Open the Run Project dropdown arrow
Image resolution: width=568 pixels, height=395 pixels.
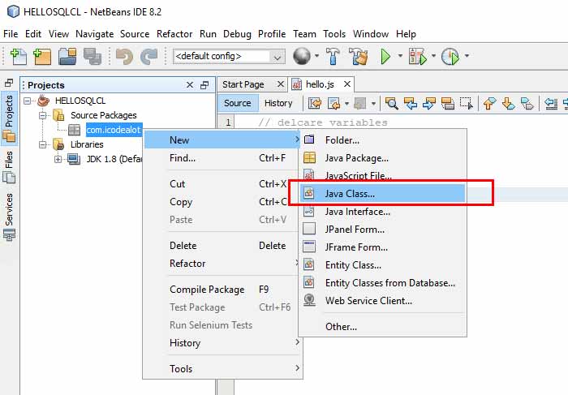pyautogui.click(x=400, y=56)
